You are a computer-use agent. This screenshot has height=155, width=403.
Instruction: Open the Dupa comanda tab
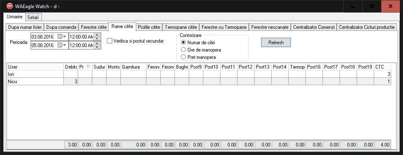(x=61, y=27)
